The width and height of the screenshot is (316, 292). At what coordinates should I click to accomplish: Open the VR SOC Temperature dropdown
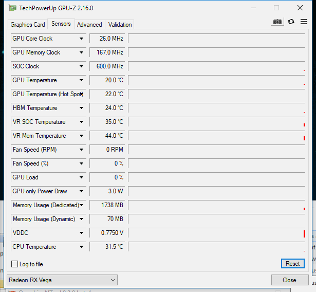[81, 122]
